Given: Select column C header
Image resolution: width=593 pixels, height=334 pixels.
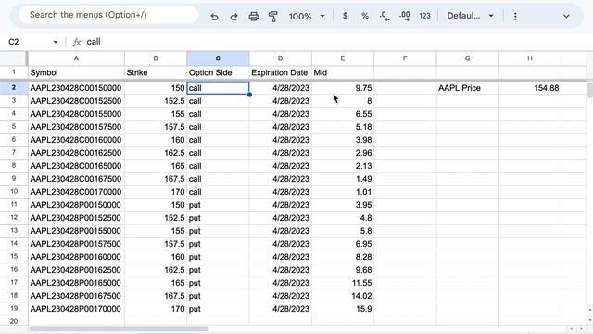Looking at the screenshot, I should pos(218,58).
